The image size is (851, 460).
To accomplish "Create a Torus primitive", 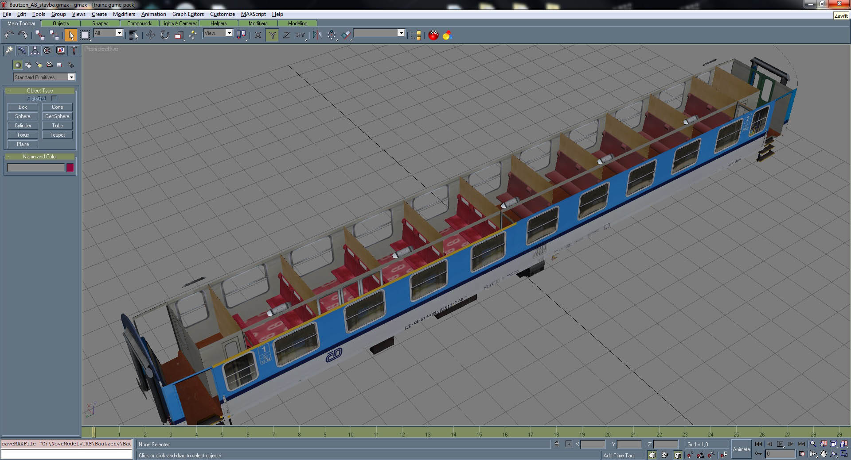I will (23, 135).
